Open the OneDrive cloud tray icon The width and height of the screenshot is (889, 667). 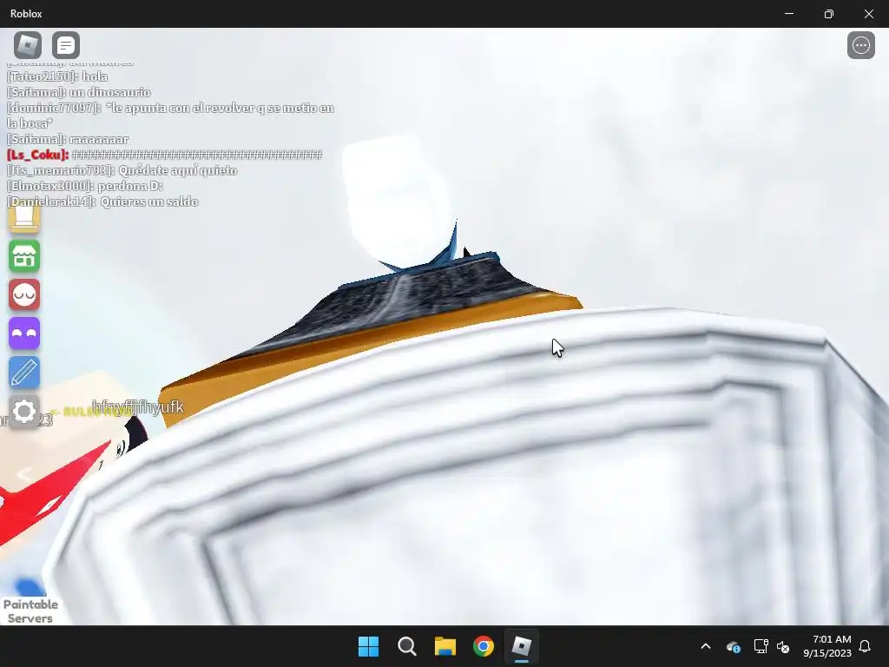[733, 646]
